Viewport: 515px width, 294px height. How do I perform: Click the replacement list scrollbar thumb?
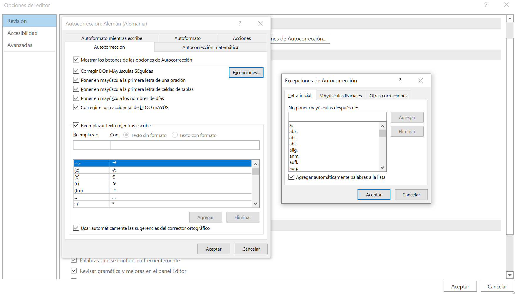pyautogui.click(x=255, y=171)
